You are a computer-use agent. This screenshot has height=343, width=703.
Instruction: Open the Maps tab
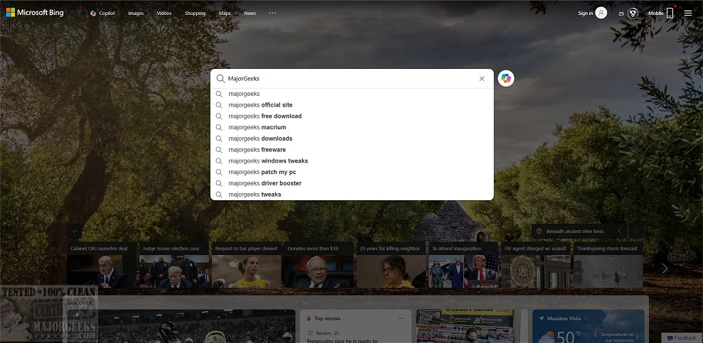coord(225,13)
